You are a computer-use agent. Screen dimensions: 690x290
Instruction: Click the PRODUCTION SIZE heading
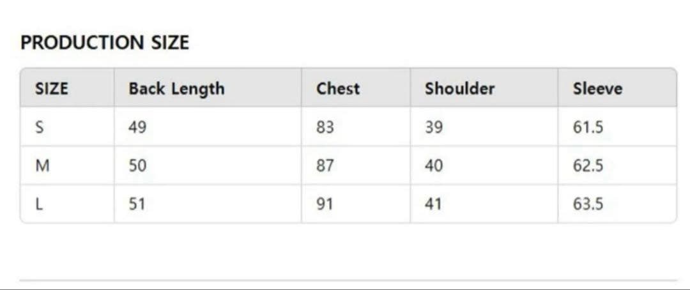tap(105, 43)
